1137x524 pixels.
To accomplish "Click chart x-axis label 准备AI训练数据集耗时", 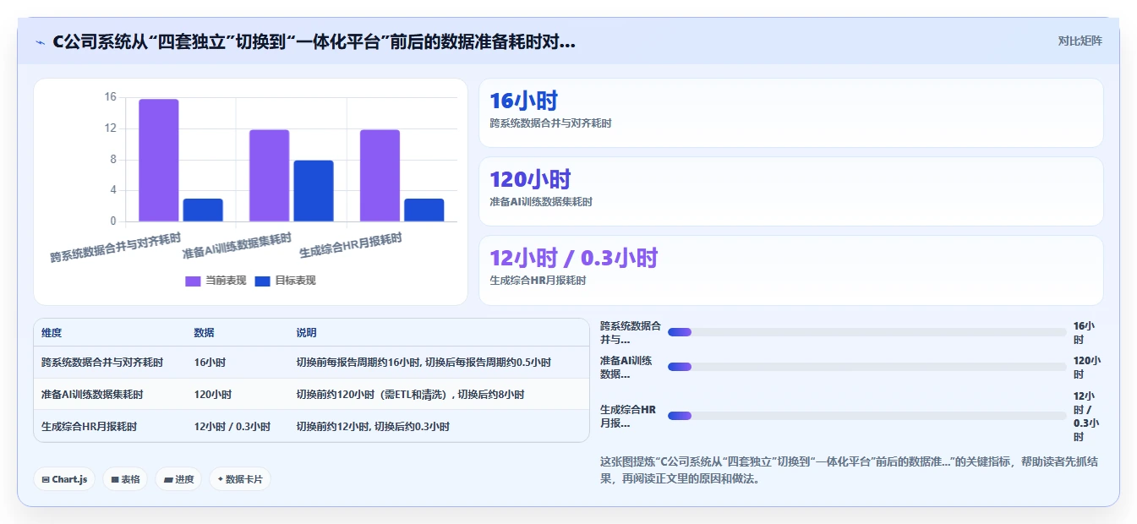I will [237, 245].
